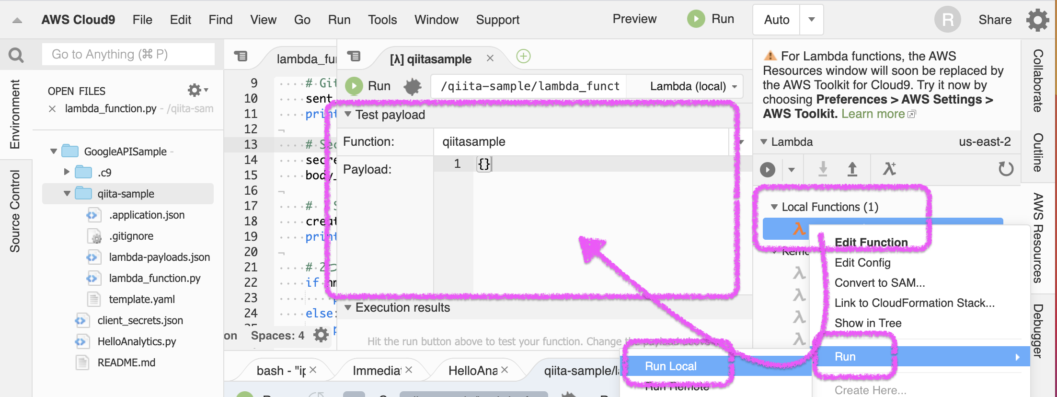
Task: Collapse the Execution results section
Action: click(x=348, y=307)
